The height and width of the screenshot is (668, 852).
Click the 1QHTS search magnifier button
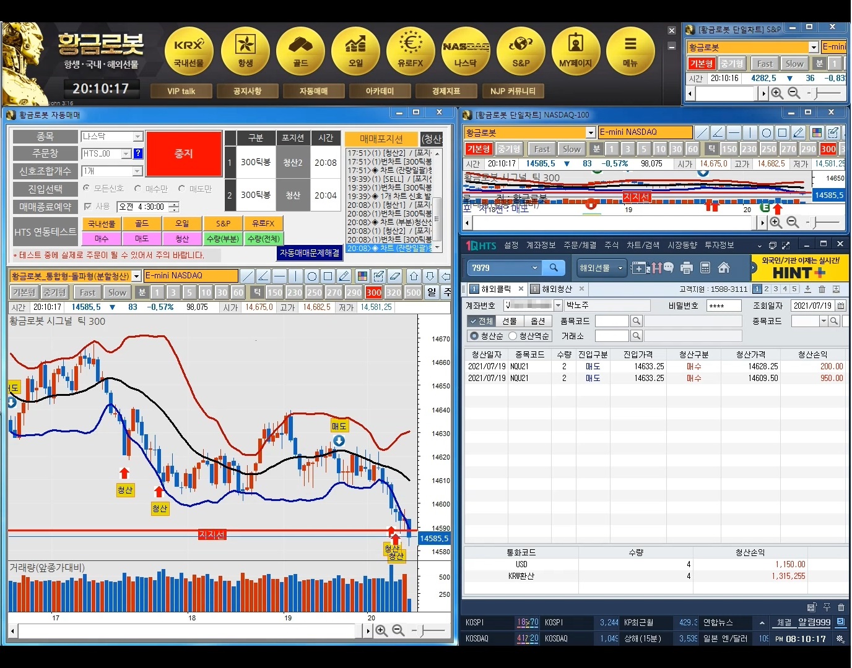click(x=554, y=268)
